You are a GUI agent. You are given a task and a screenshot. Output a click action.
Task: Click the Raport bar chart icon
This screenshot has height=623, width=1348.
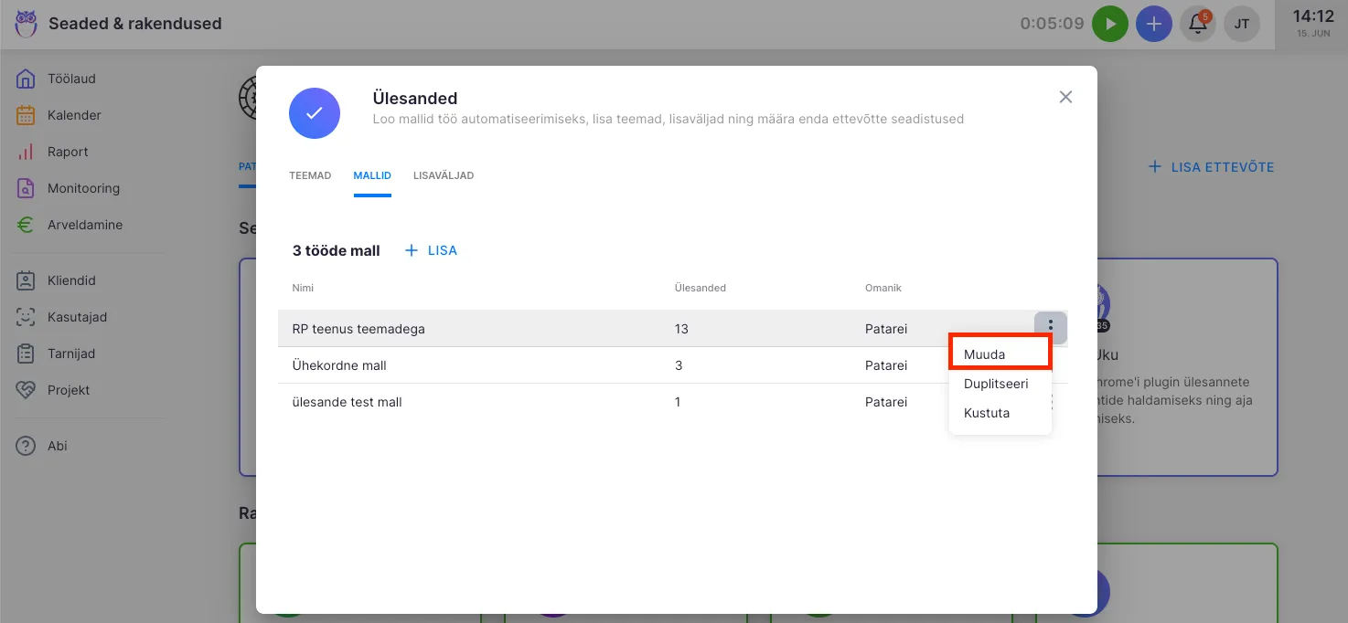coord(26,152)
